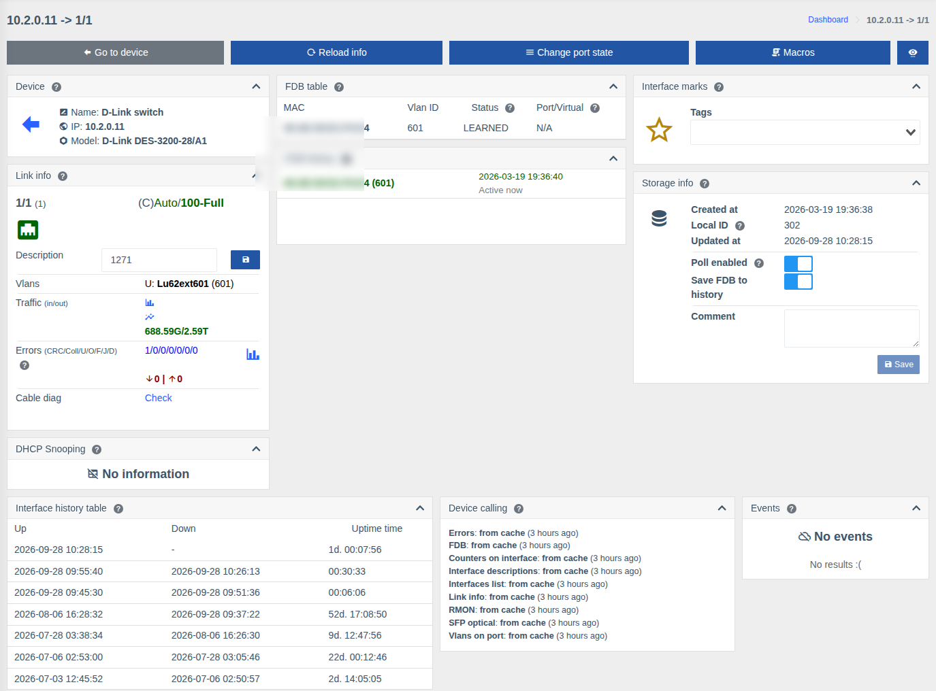The width and height of the screenshot is (936, 691).
Task: Click the Comment text area
Action: [x=852, y=328]
